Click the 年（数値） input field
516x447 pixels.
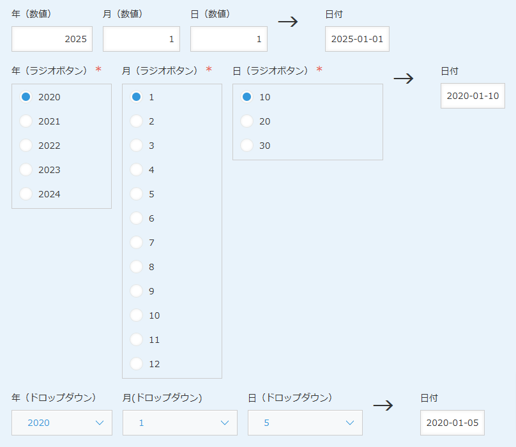52,39
